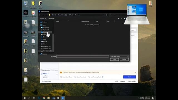Create a New folder
The width and height of the screenshot is (178, 100).
click(x=51, y=19)
